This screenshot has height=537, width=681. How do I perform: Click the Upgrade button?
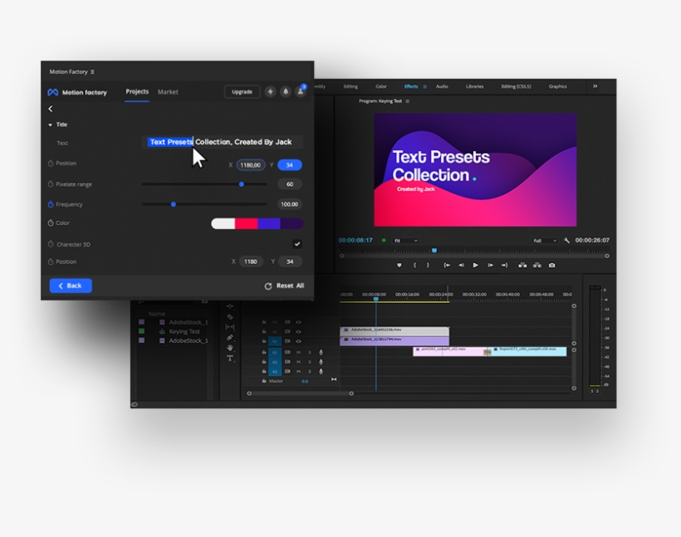(242, 92)
